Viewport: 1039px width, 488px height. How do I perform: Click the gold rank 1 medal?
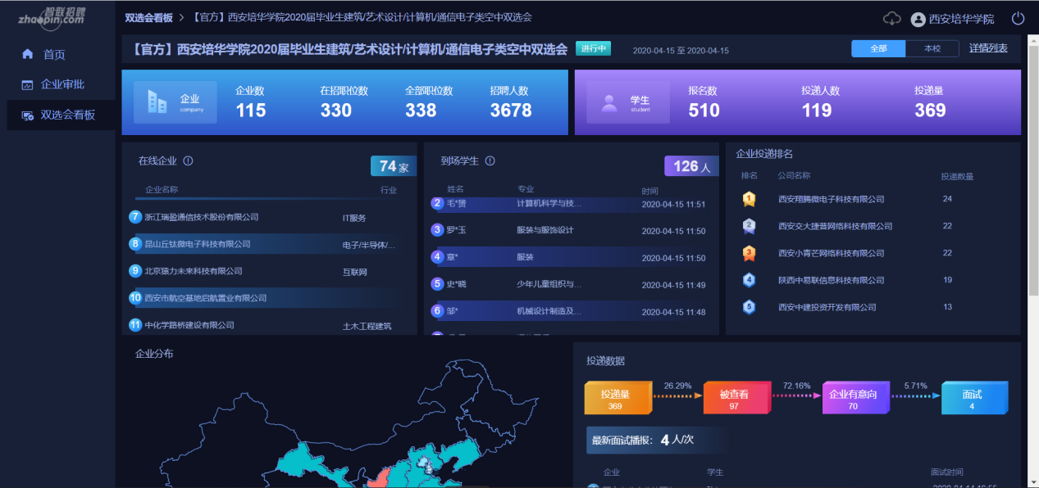point(749,199)
